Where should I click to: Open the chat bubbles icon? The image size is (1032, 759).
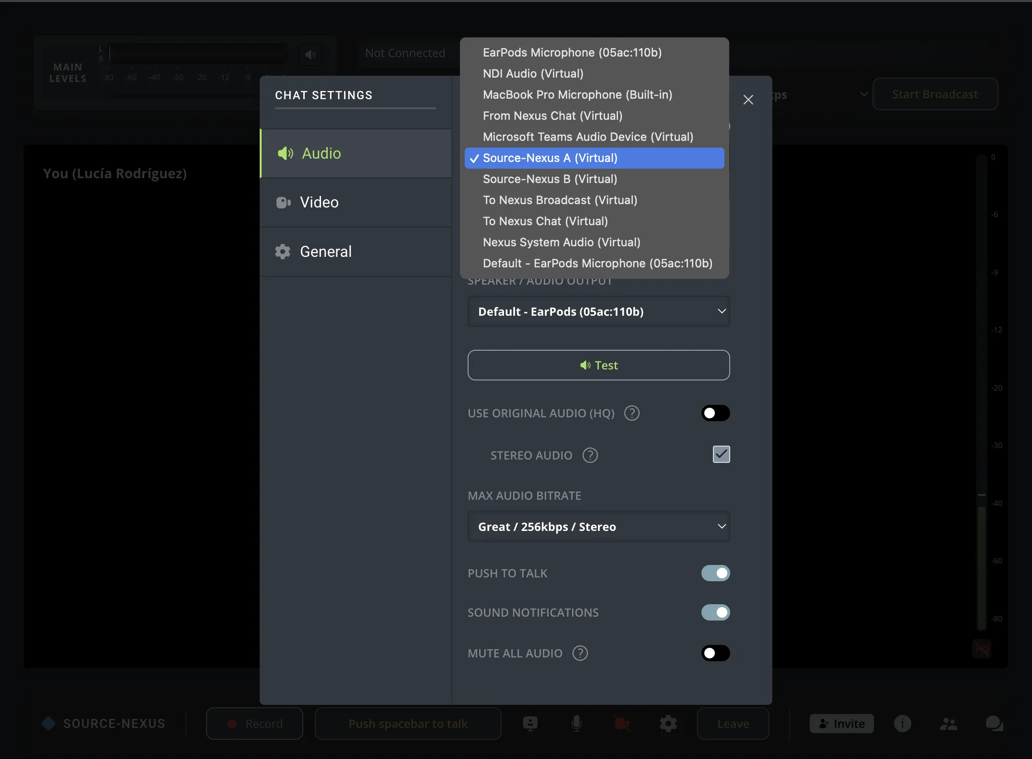[994, 724]
